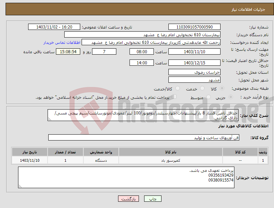This screenshot has height=208, width=274.
Task: Click the دستگاه unit cell
Action: pos(101,160)
